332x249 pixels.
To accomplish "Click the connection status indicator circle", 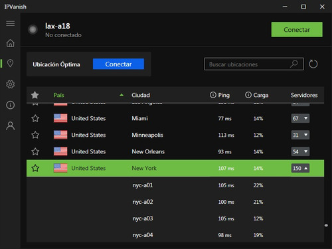I will click(x=33, y=29).
